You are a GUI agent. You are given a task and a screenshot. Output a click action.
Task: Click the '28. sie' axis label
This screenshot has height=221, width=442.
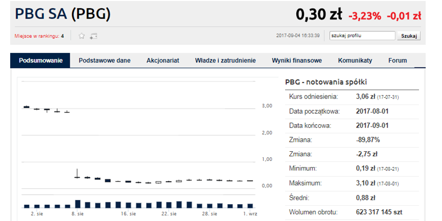(x=209, y=213)
